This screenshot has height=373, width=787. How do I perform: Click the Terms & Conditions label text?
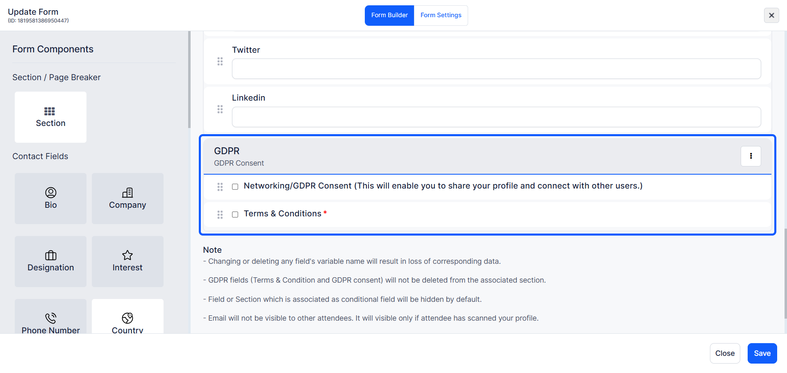click(x=282, y=213)
